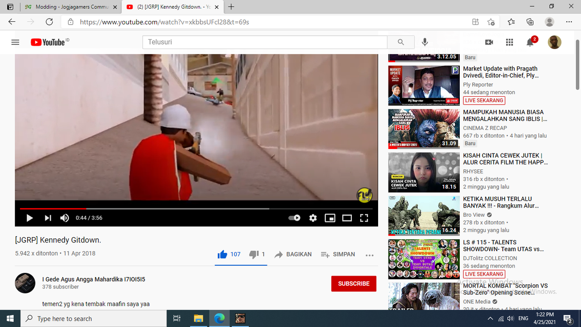Click Bro View channel name
581x327 pixels.
(x=474, y=215)
